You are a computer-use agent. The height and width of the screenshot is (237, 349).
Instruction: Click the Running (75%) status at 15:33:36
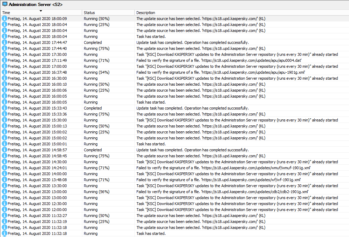click(x=97, y=114)
